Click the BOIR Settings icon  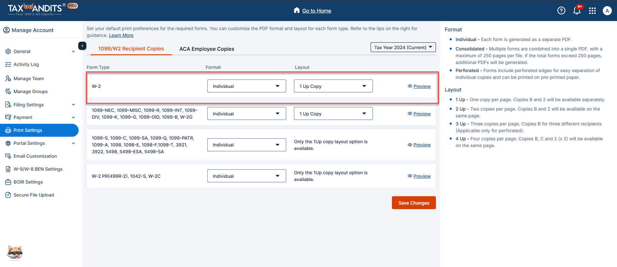(x=8, y=182)
